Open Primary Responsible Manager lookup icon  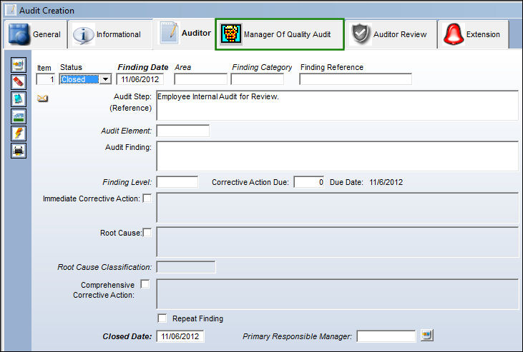[x=427, y=336]
